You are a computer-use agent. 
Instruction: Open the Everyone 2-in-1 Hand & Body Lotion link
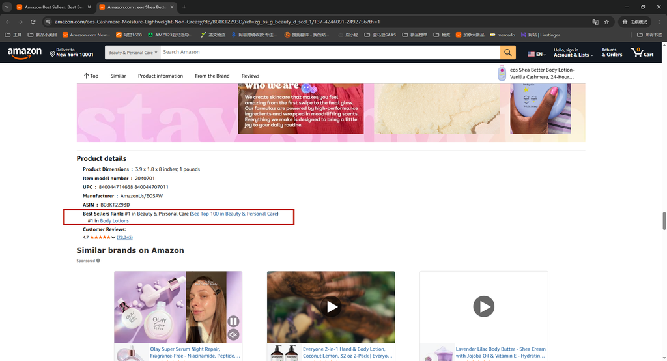pos(348,353)
